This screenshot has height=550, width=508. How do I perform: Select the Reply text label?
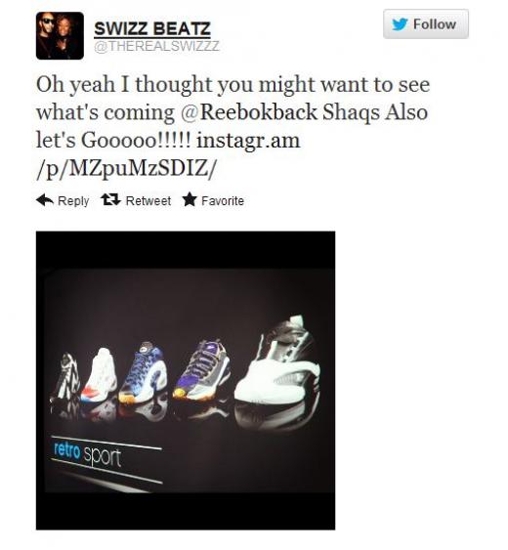coord(73,201)
